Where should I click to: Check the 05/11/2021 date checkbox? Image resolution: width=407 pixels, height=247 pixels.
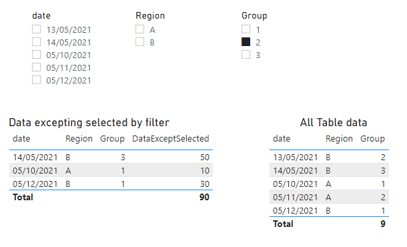coord(36,67)
